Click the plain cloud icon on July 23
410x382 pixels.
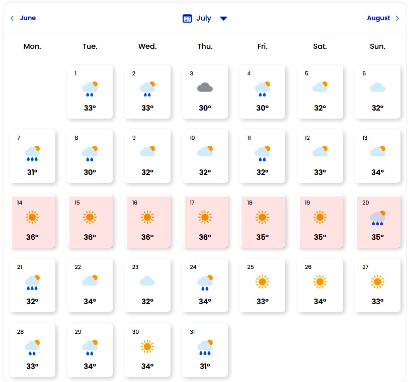point(147,281)
